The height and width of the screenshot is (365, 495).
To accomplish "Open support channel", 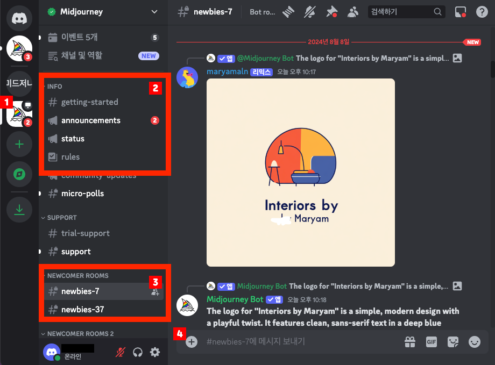I will 103,252.
